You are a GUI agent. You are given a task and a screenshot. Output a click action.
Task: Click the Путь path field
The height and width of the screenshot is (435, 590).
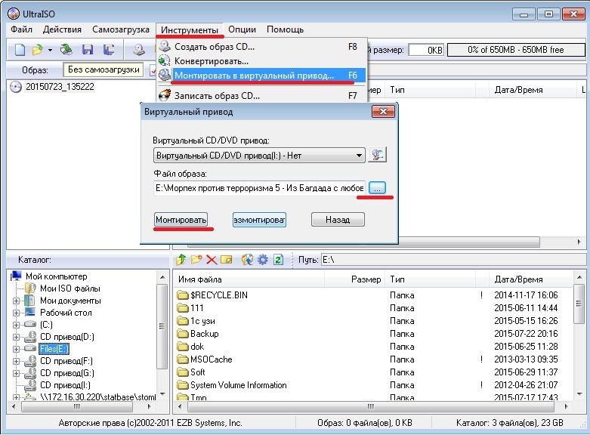[453, 260]
